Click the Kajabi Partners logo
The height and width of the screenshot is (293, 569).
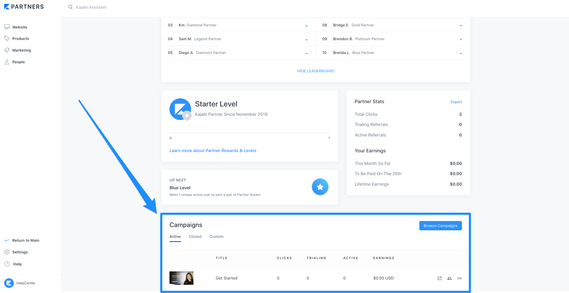pyautogui.click(x=24, y=7)
